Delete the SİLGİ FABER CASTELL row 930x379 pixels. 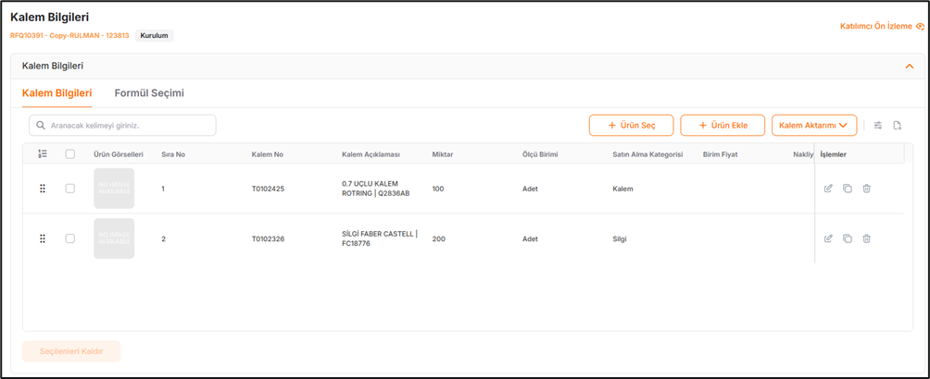(866, 238)
